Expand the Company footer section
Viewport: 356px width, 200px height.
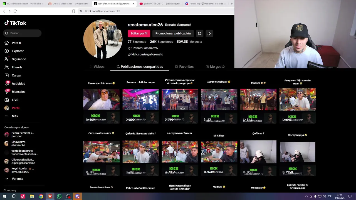pos(10,190)
